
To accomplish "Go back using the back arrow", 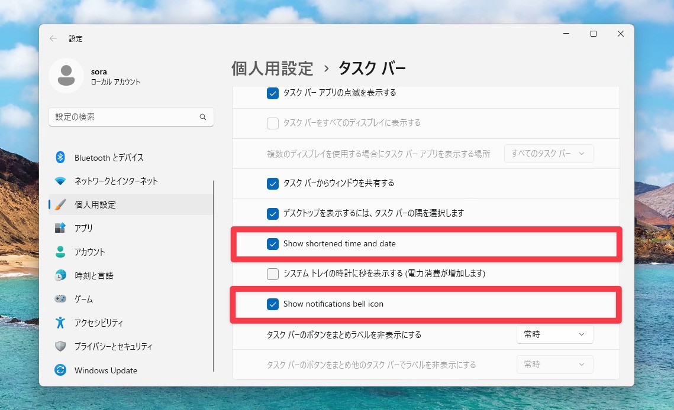I will (x=53, y=38).
